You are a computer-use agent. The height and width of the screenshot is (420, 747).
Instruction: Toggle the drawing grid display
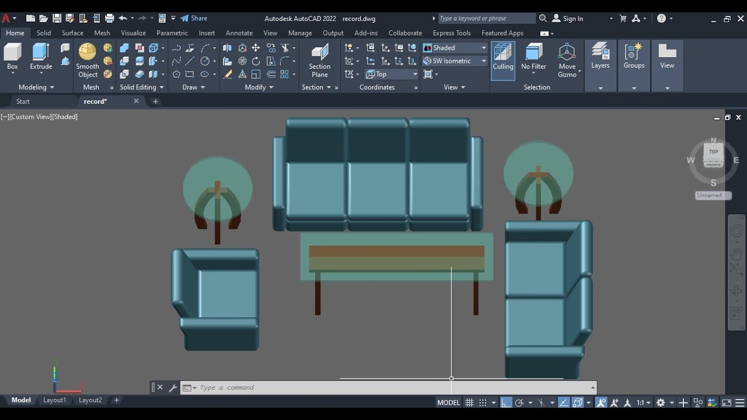tap(469, 402)
